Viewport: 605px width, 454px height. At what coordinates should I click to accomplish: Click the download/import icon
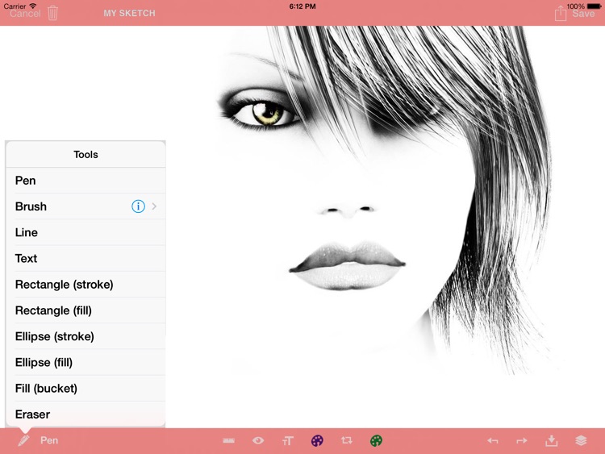[x=552, y=440]
